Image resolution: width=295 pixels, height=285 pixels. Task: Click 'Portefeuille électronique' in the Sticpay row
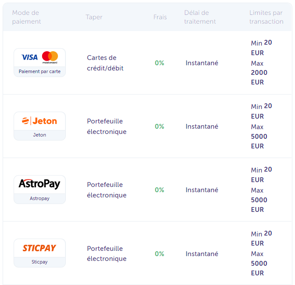(x=107, y=253)
